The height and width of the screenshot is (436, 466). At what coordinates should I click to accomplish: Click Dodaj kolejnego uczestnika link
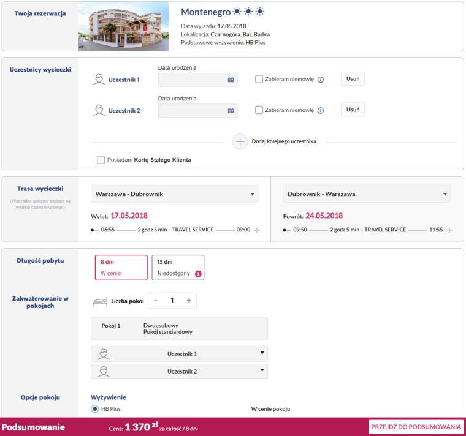pyautogui.click(x=284, y=141)
